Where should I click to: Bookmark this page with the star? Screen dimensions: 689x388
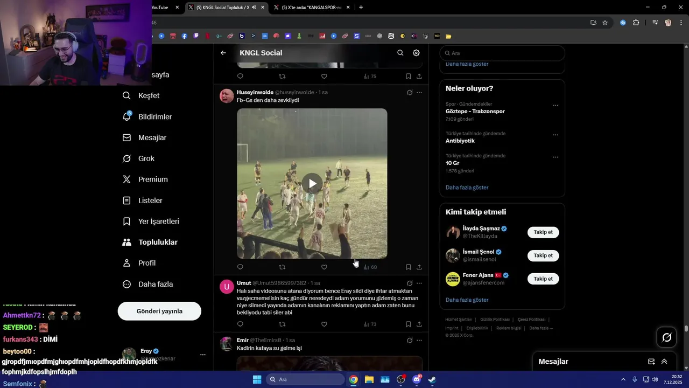(x=605, y=23)
